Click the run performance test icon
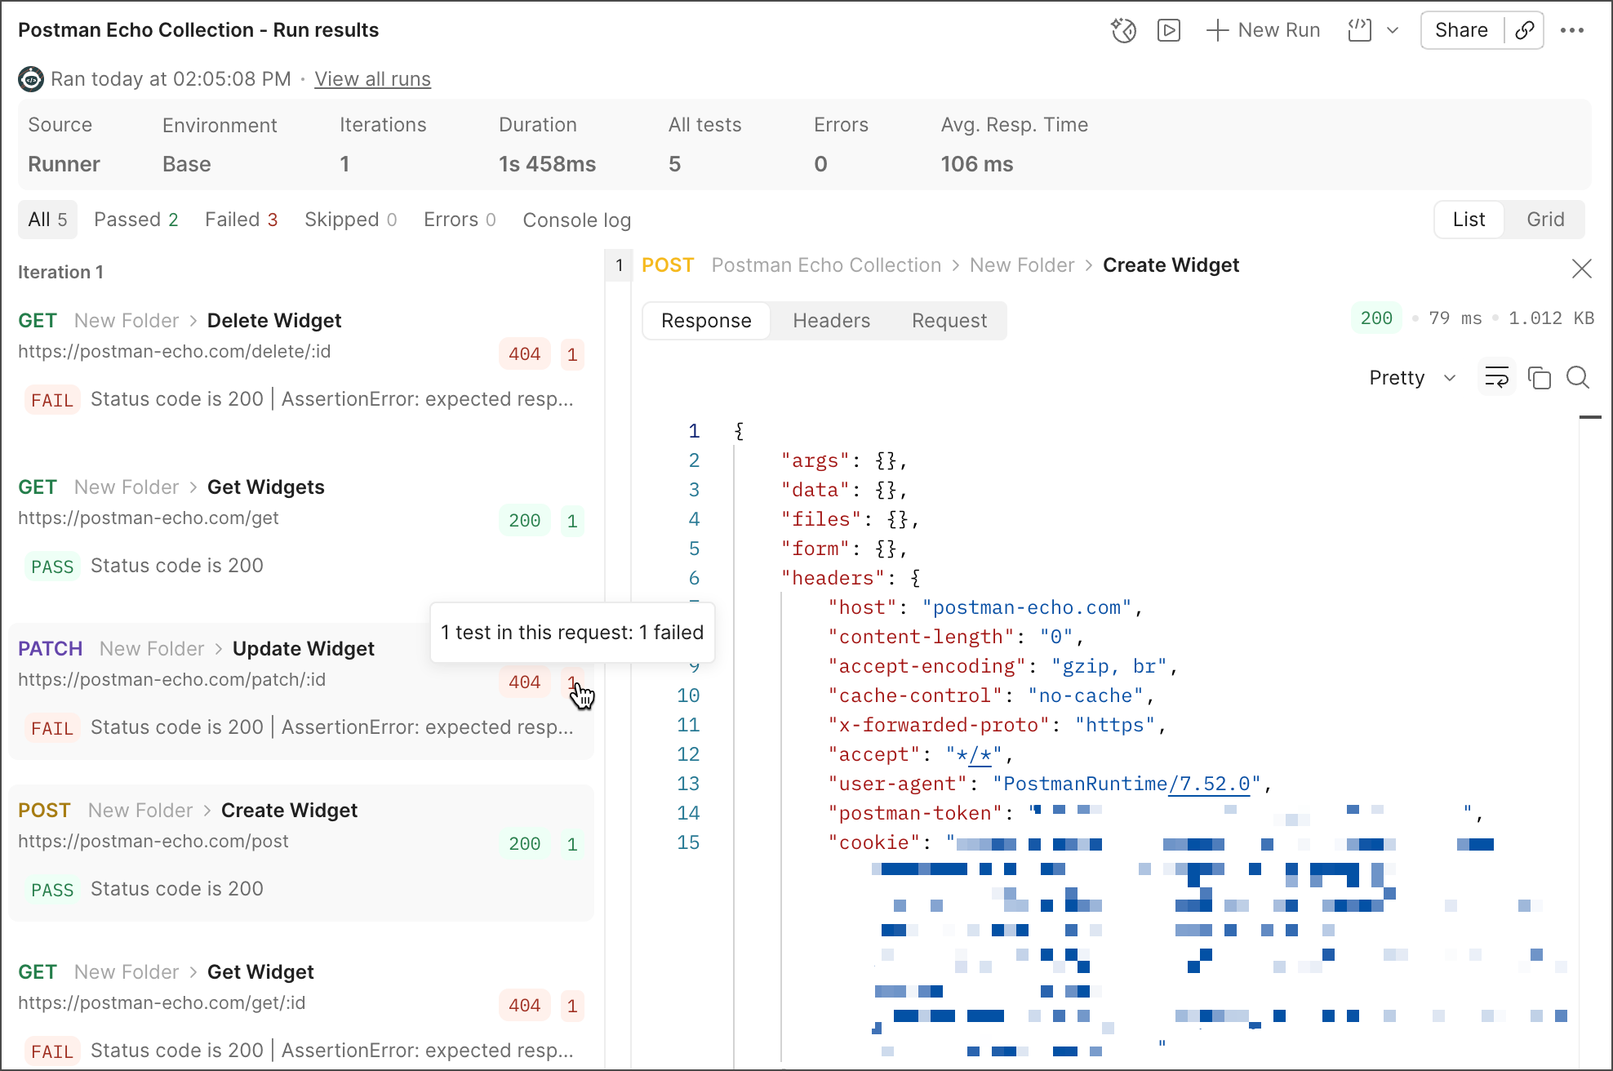This screenshot has width=1613, height=1071. pyautogui.click(x=1123, y=30)
